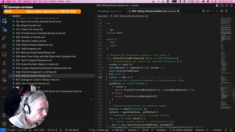The image size is (235, 132).
Task: Click the main* git branch button
Action: point(11,130)
